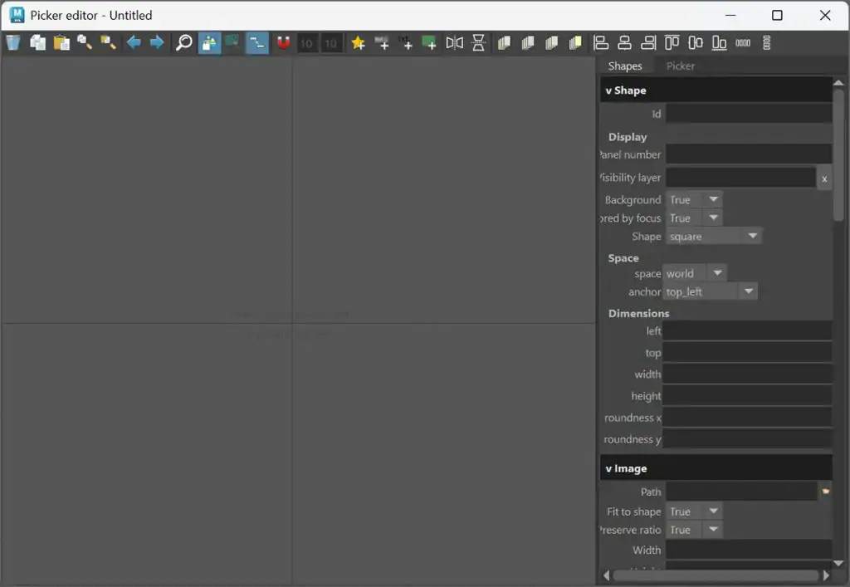Focus the roundness x field
Image resolution: width=850 pixels, height=587 pixels.
[x=747, y=418]
